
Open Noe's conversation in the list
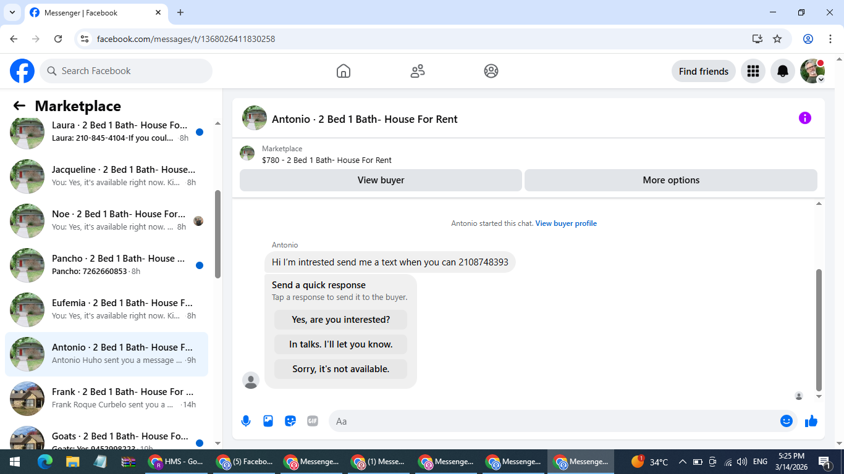click(106, 220)
